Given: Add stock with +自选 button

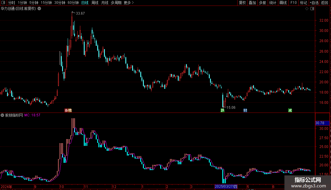Looking at the screenshot, I should 314,3.
